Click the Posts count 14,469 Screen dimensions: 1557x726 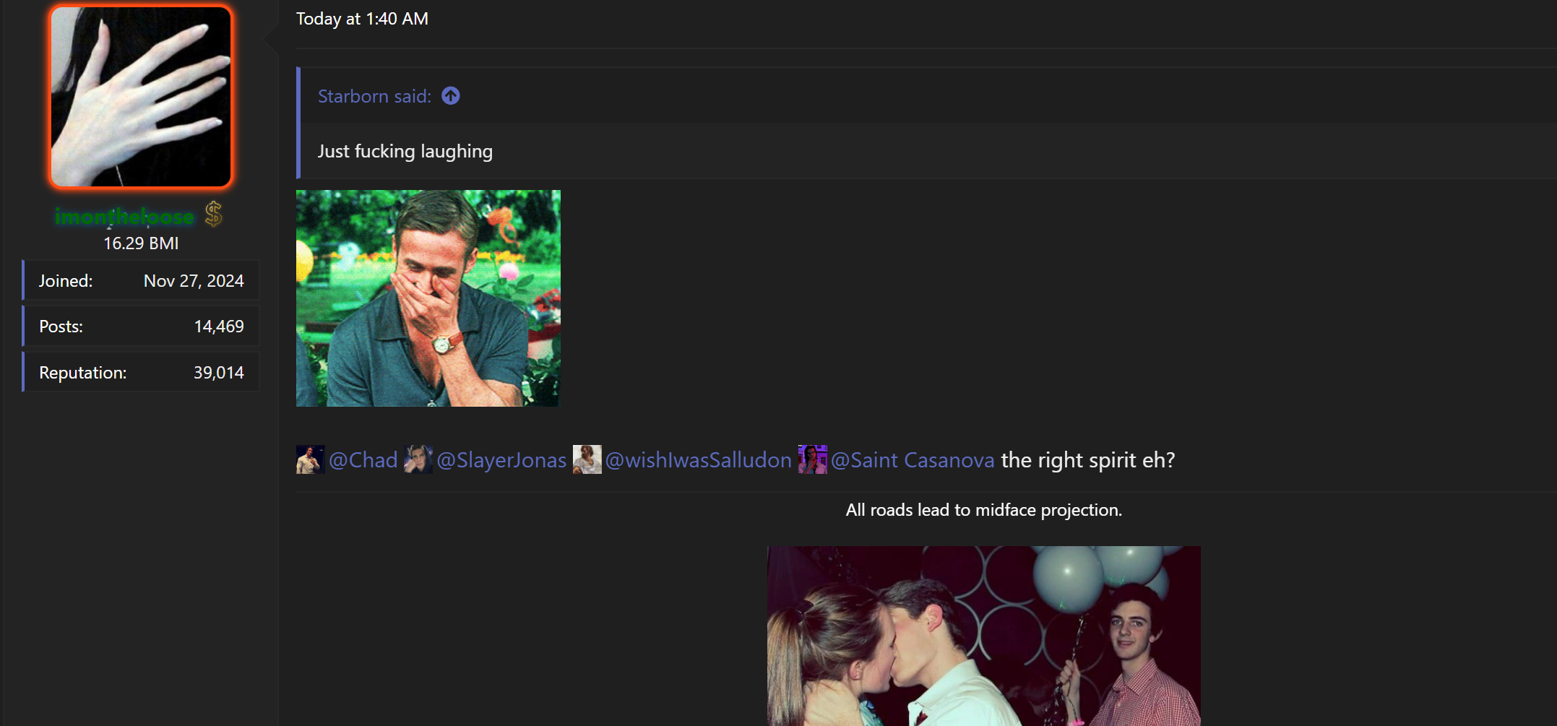219,327
